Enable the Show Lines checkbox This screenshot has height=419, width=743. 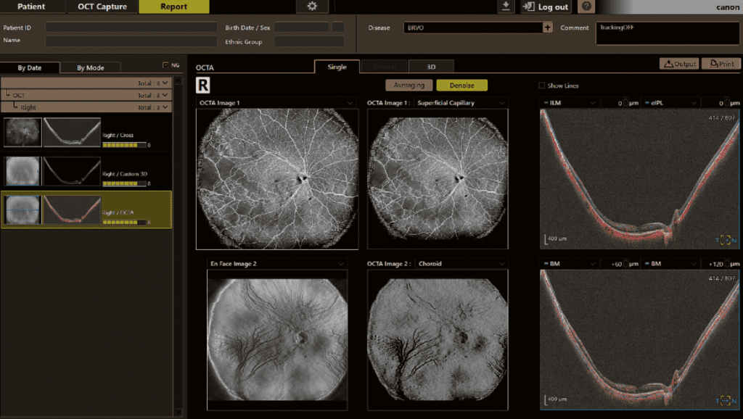pyautogui.click(x=542, y=86)
